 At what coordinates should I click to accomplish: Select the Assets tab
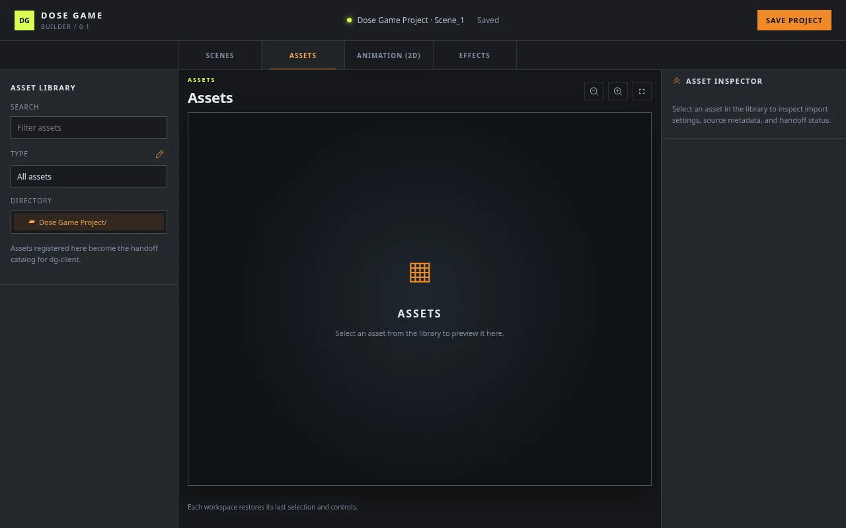(303, 55)
